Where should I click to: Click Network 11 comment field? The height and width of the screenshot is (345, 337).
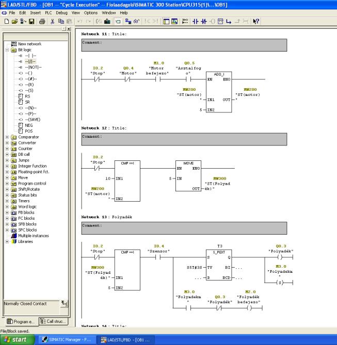[x=184, y=45]
